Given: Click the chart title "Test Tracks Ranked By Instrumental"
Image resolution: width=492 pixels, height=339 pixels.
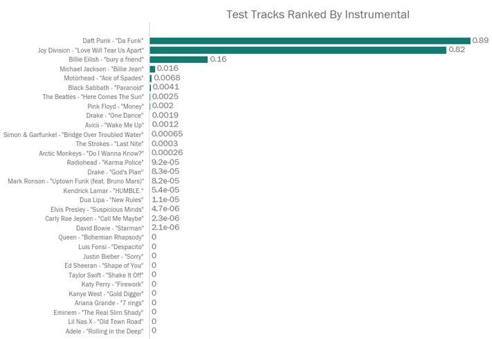Looking at the screenshot, I should coord(318,15).
